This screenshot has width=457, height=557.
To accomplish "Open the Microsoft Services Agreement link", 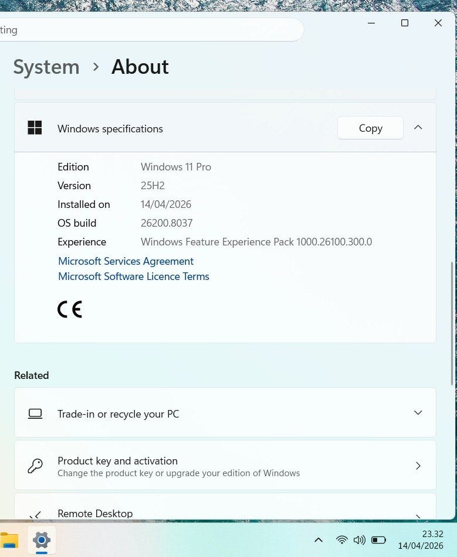I will (x=126, y=261).
